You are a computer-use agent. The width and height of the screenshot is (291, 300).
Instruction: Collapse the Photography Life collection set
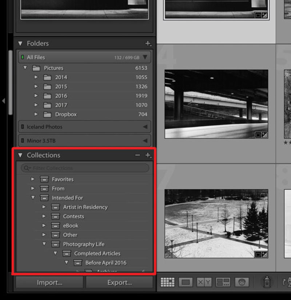coord(44,244)
